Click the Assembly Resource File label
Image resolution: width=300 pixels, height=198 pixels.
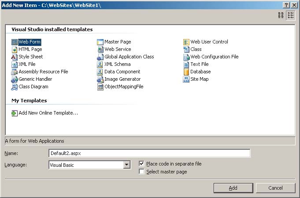click(43, 72)
